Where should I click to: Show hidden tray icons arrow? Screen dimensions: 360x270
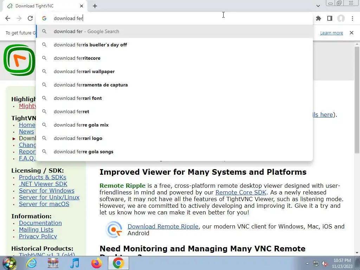tap(307, 264)
